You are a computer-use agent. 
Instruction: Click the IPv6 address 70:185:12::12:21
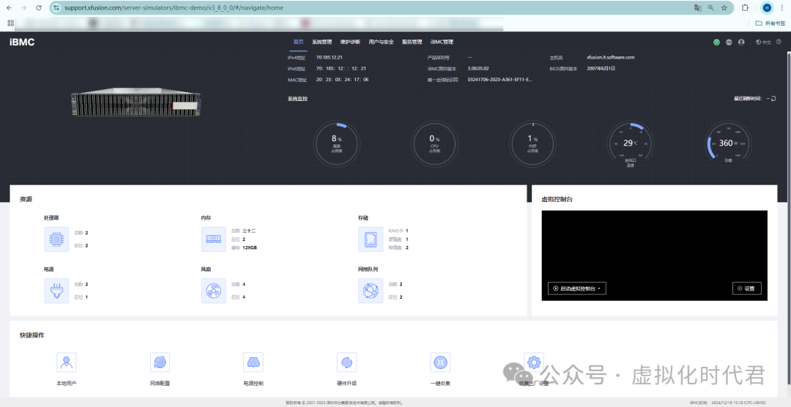341,69
